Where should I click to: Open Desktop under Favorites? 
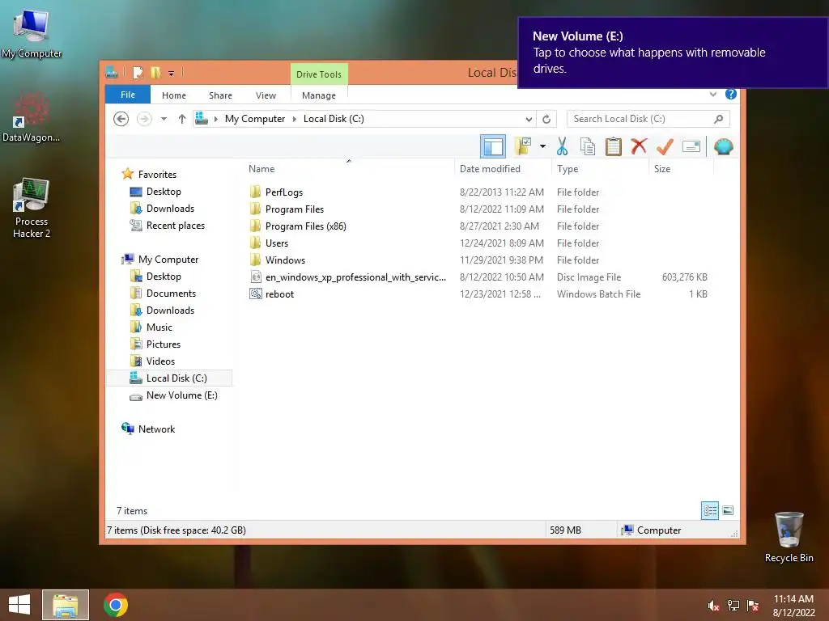tap(164, 191)
